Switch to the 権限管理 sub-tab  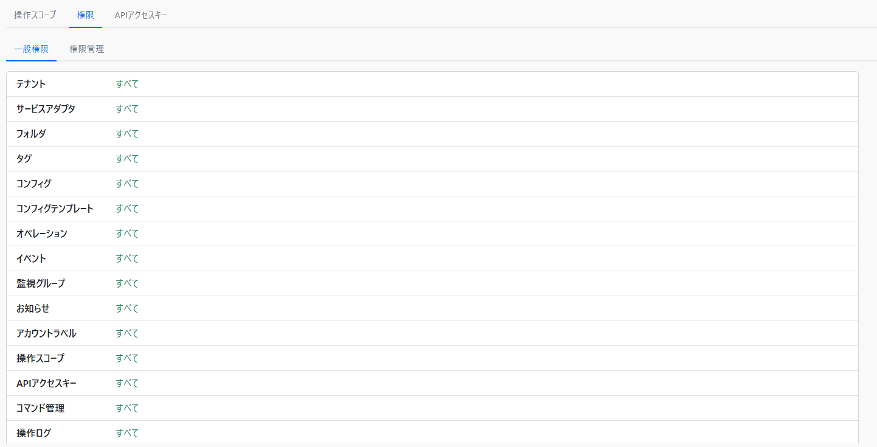click(x=86, y=49)
